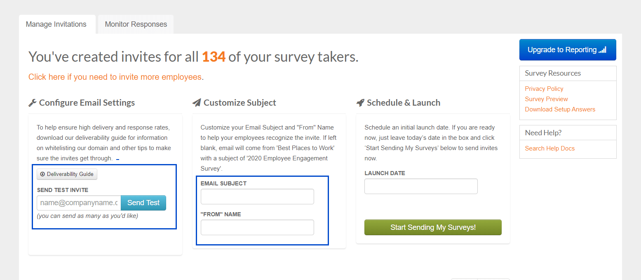Click the bar chart icon on Upgrade to Reporting
Screen dimensions: 641x280
603,50
